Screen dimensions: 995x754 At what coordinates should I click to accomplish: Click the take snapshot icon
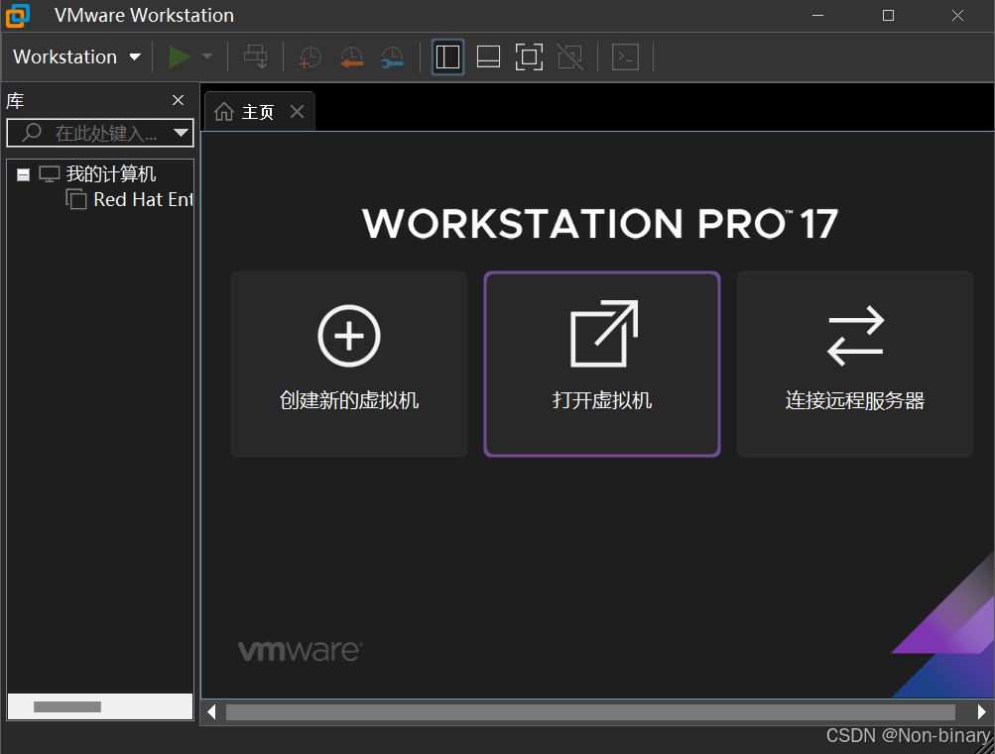[x=310, y=57]
